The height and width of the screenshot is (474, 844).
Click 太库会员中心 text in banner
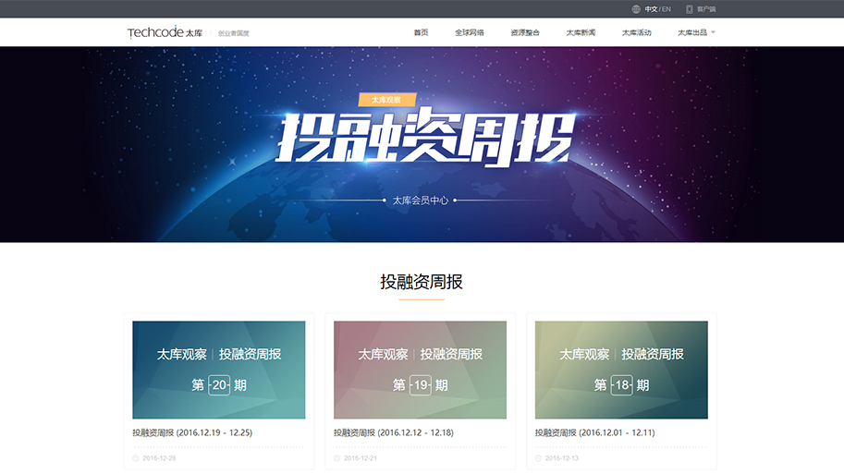click(421, 201)
